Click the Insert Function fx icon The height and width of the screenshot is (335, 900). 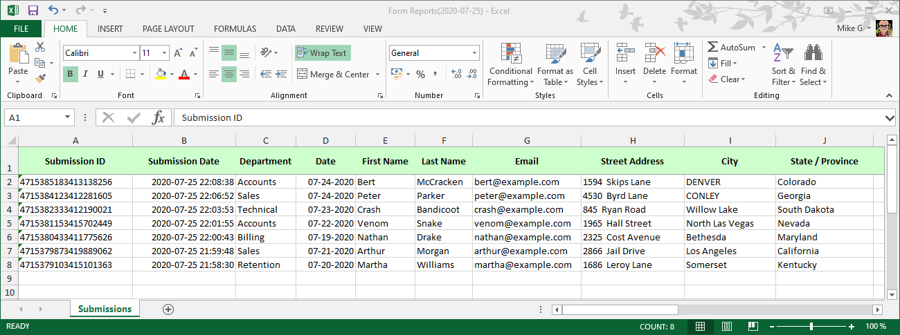[x=159, y=117]
